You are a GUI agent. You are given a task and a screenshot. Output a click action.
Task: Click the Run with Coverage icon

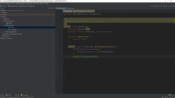tap(167, 6)
